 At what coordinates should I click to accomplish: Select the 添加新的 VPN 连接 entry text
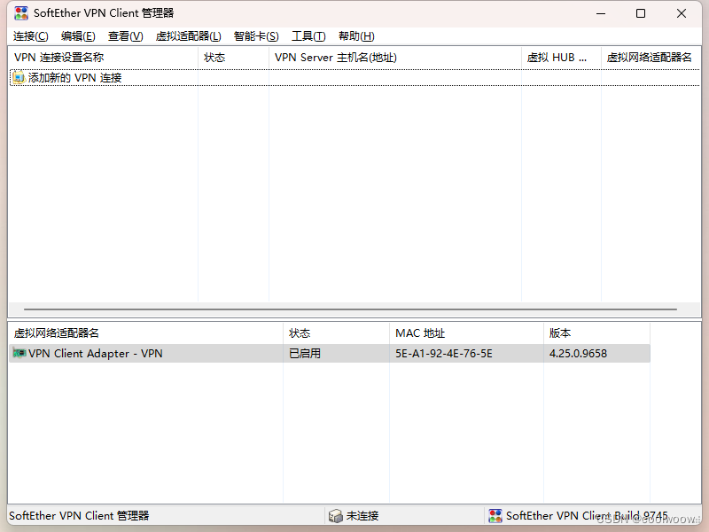pos(74,78)
